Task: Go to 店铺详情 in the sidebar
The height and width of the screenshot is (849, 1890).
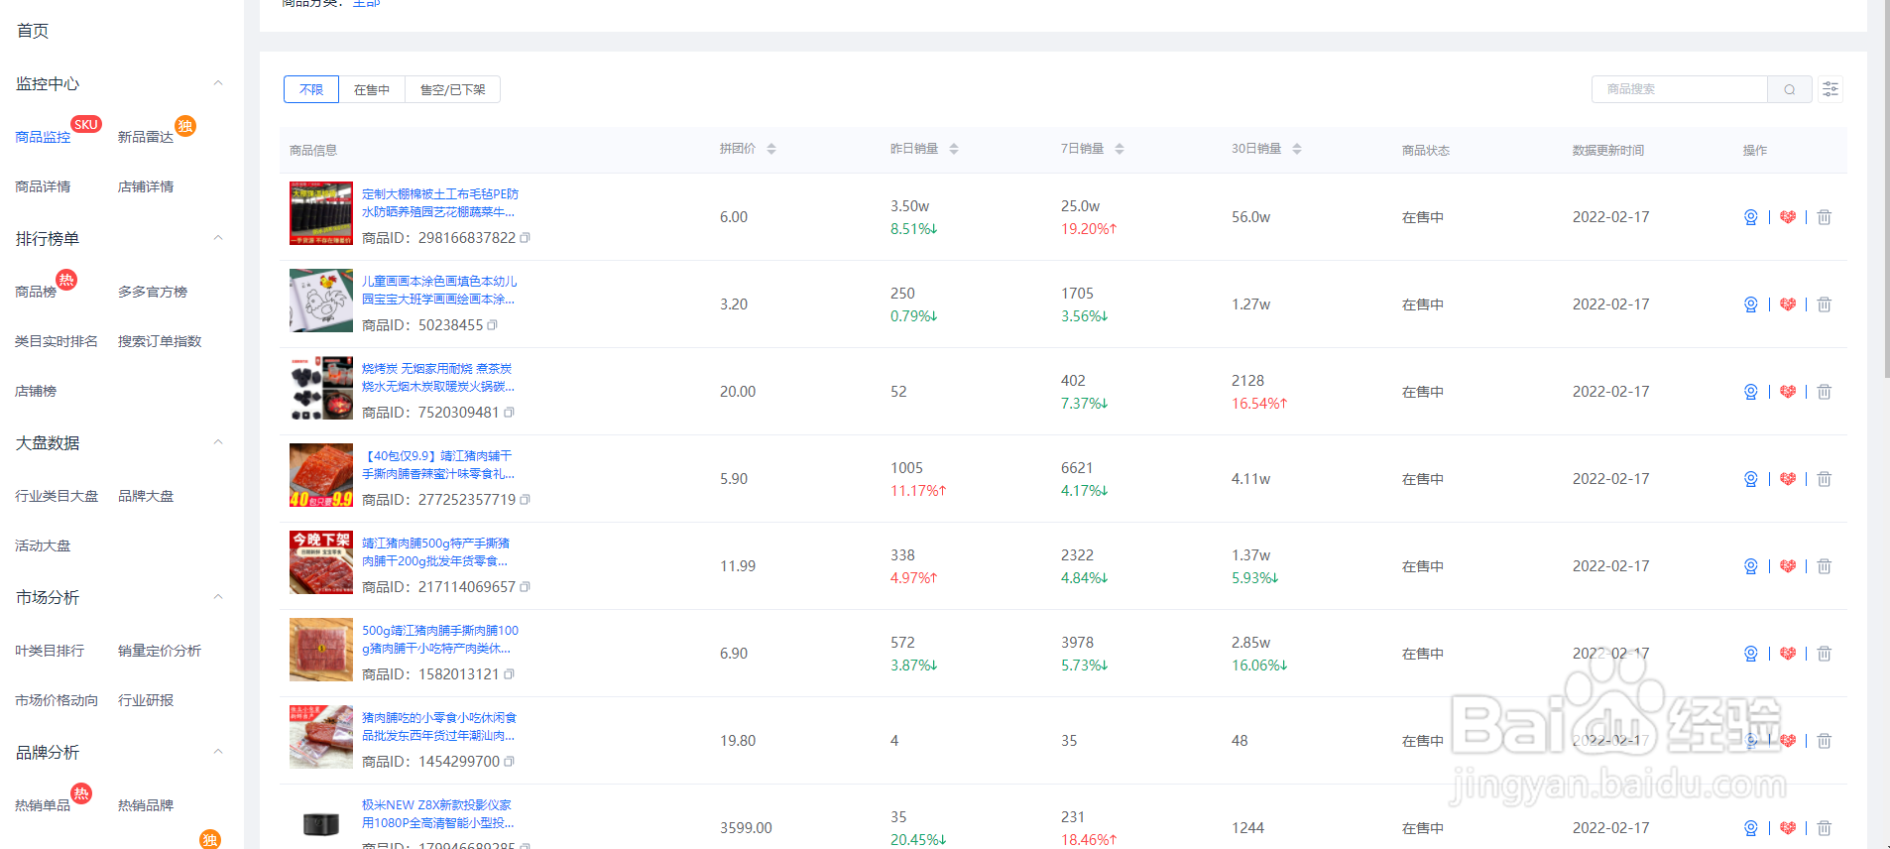Action: 146,186
